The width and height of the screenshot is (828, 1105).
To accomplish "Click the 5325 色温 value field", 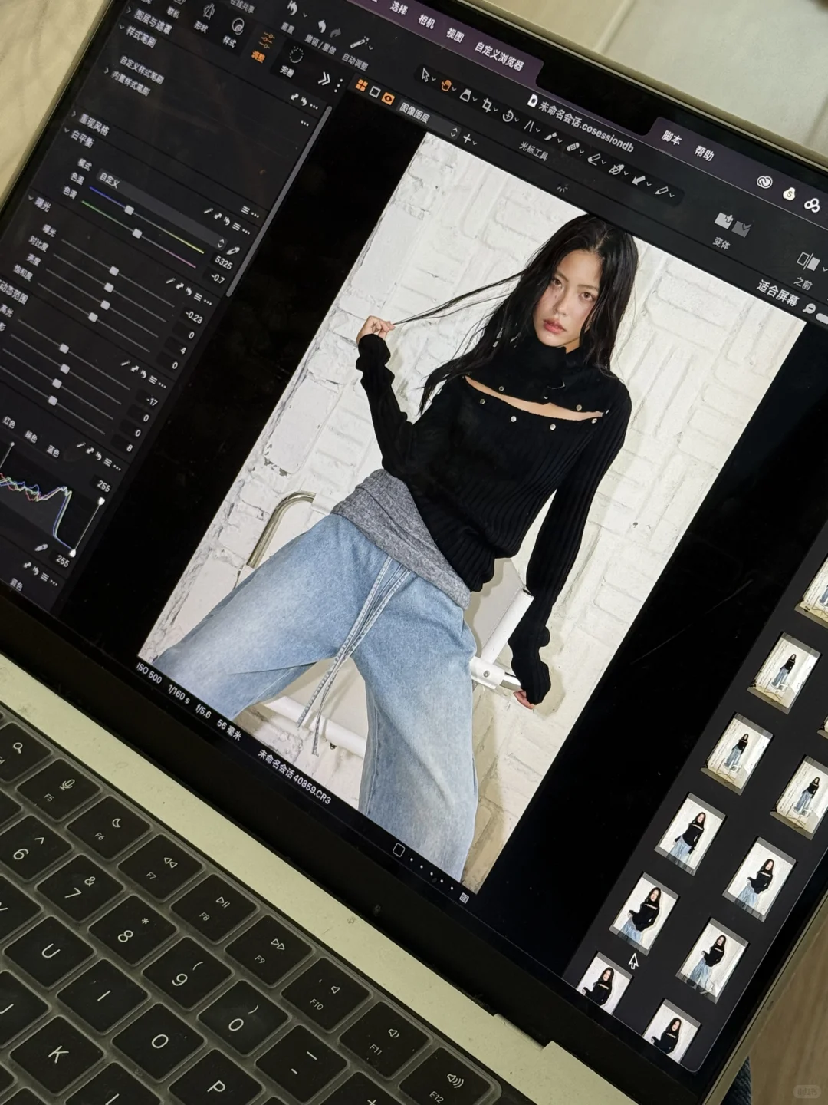I will point(224,262).
